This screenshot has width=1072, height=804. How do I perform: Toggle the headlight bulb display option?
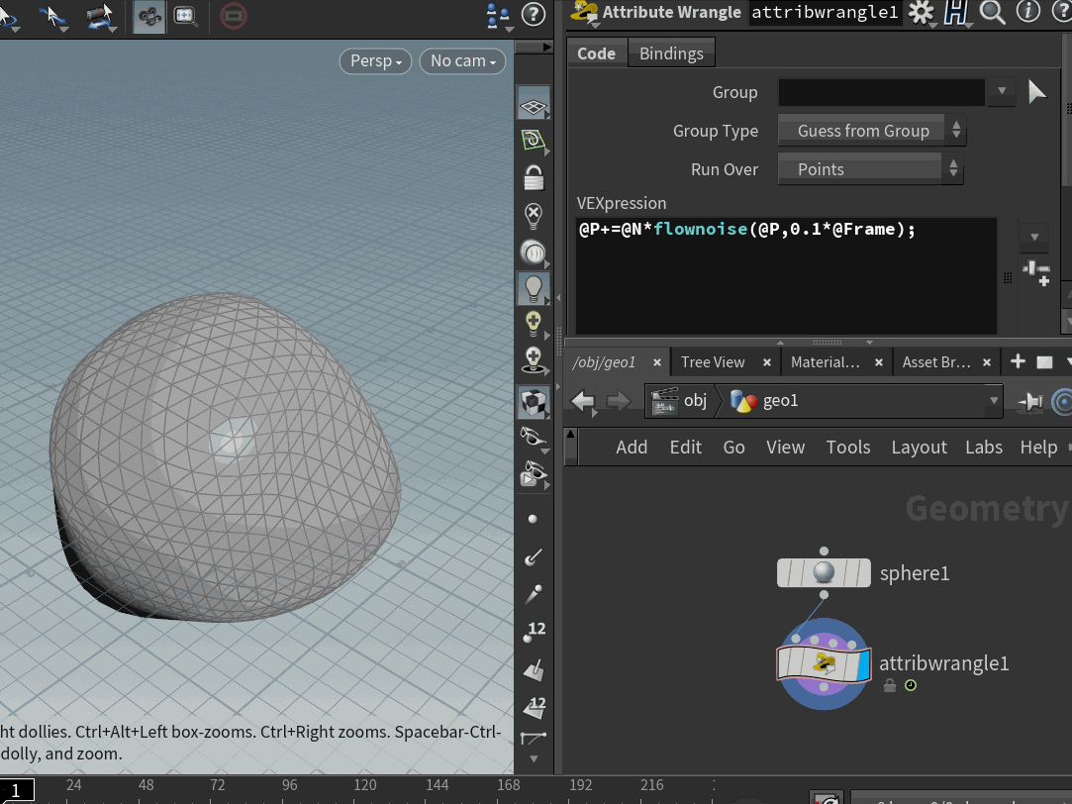tap(534, 288)
